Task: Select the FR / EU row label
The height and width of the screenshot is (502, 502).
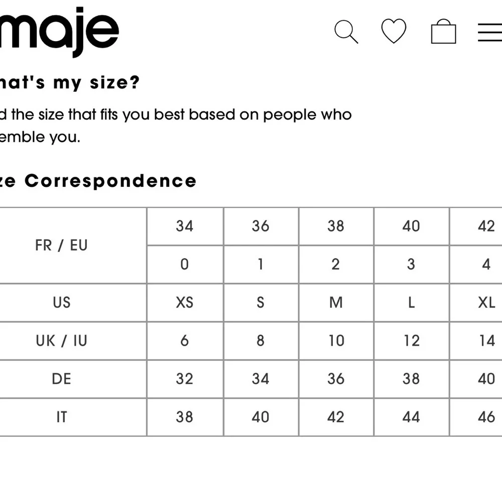Action: tap(61, 245)
